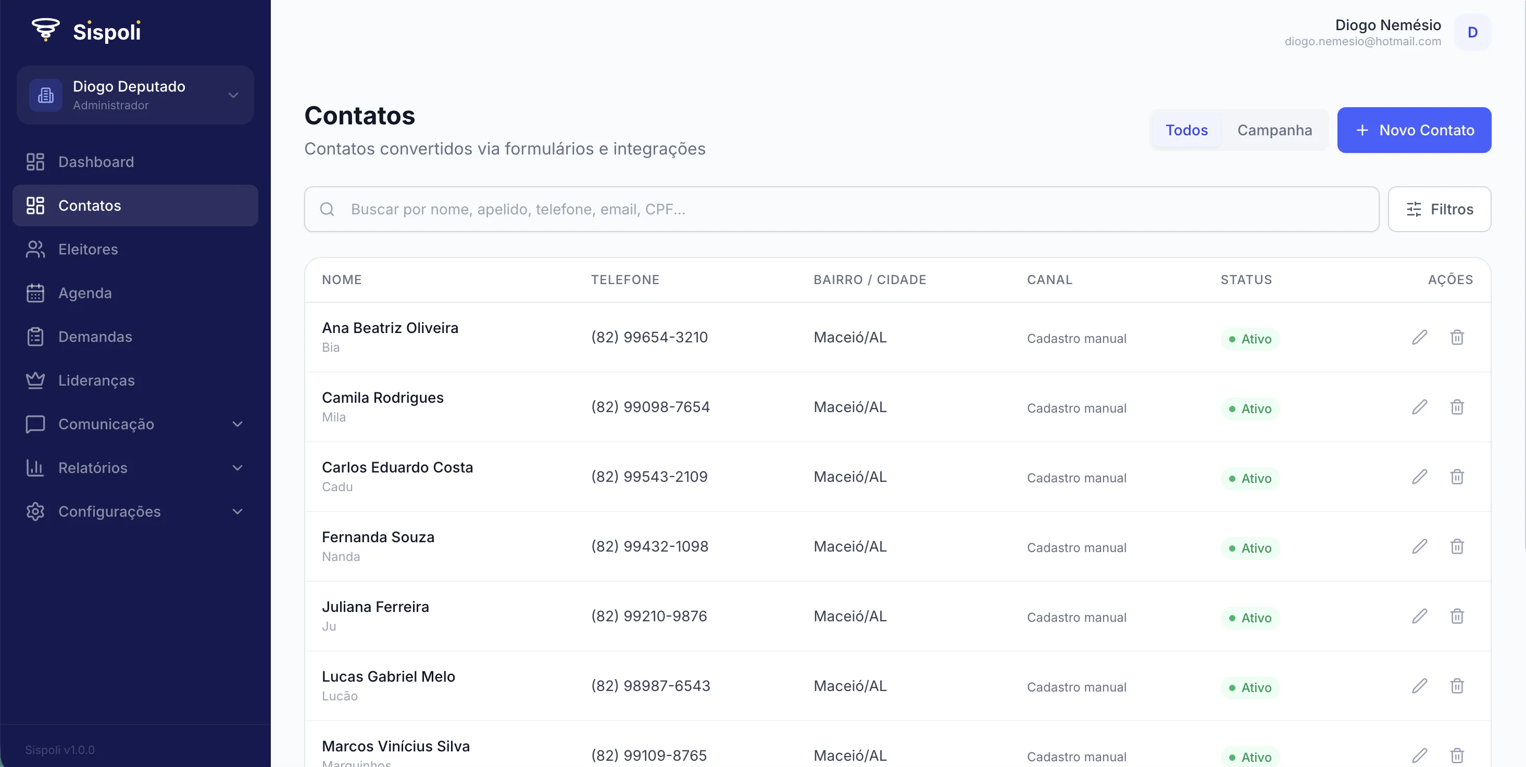Click the NOME column header

pyautogui.click(x=342, y=280)
